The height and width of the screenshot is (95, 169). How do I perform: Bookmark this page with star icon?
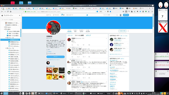(110, 12)
